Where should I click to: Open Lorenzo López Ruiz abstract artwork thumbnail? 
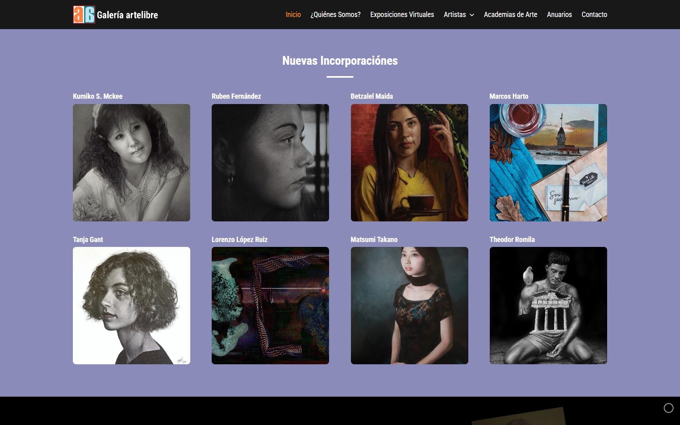pos(270,306)
